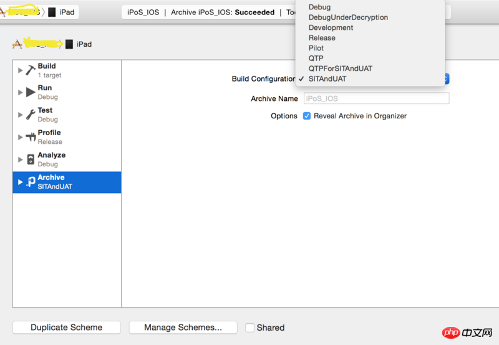
Task: Select the Build row in actions list
Action: tap(67, 70)
